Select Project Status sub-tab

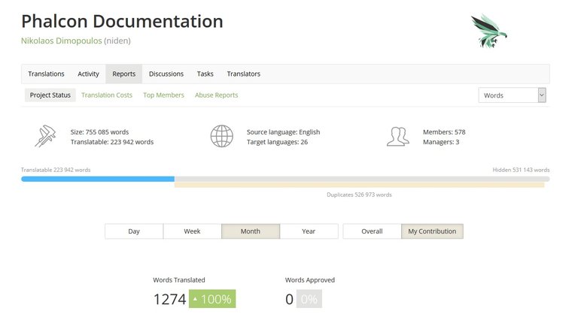point(50,95)
